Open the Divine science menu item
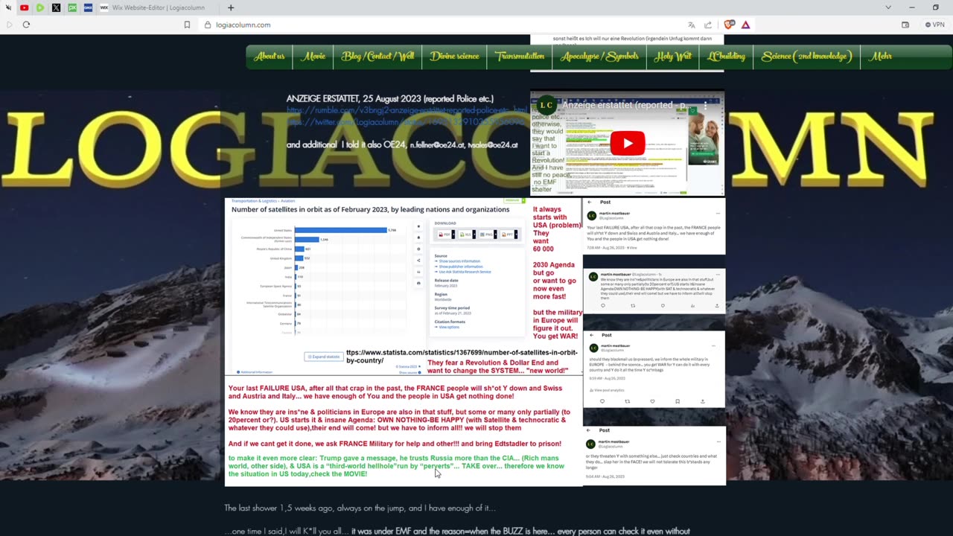Image resolution: width=953 pixels, height=536 pixels. tap(455, 57)
